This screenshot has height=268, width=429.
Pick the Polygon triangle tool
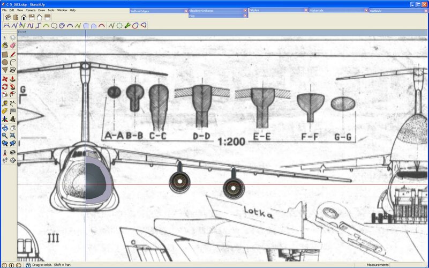(x=5, y=70)
